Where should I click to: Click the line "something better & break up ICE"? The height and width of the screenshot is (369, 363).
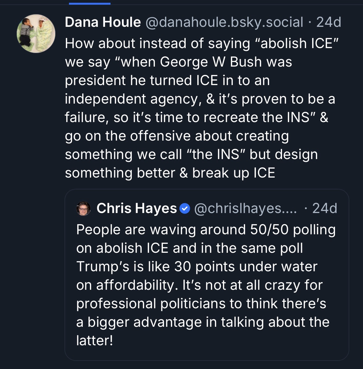170,173
